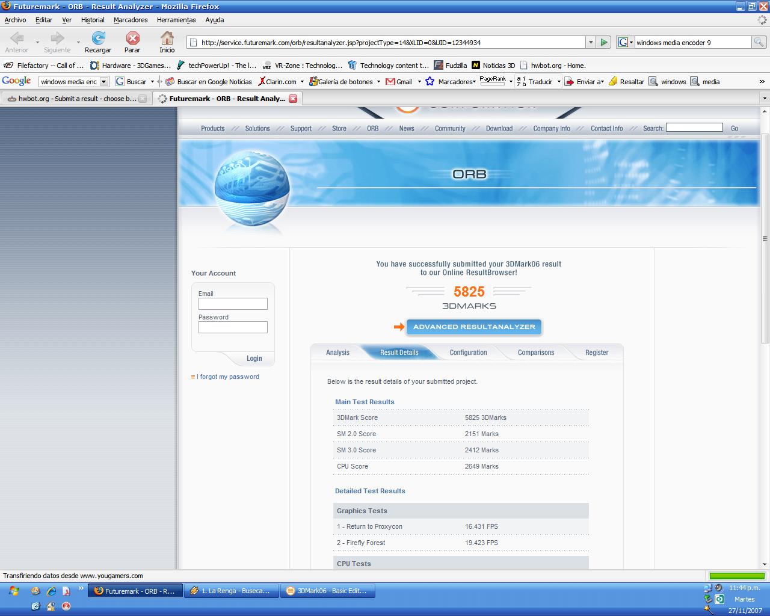Click the Login button
Viewport: 770px width, 616px height.
[x=254, y=359]
